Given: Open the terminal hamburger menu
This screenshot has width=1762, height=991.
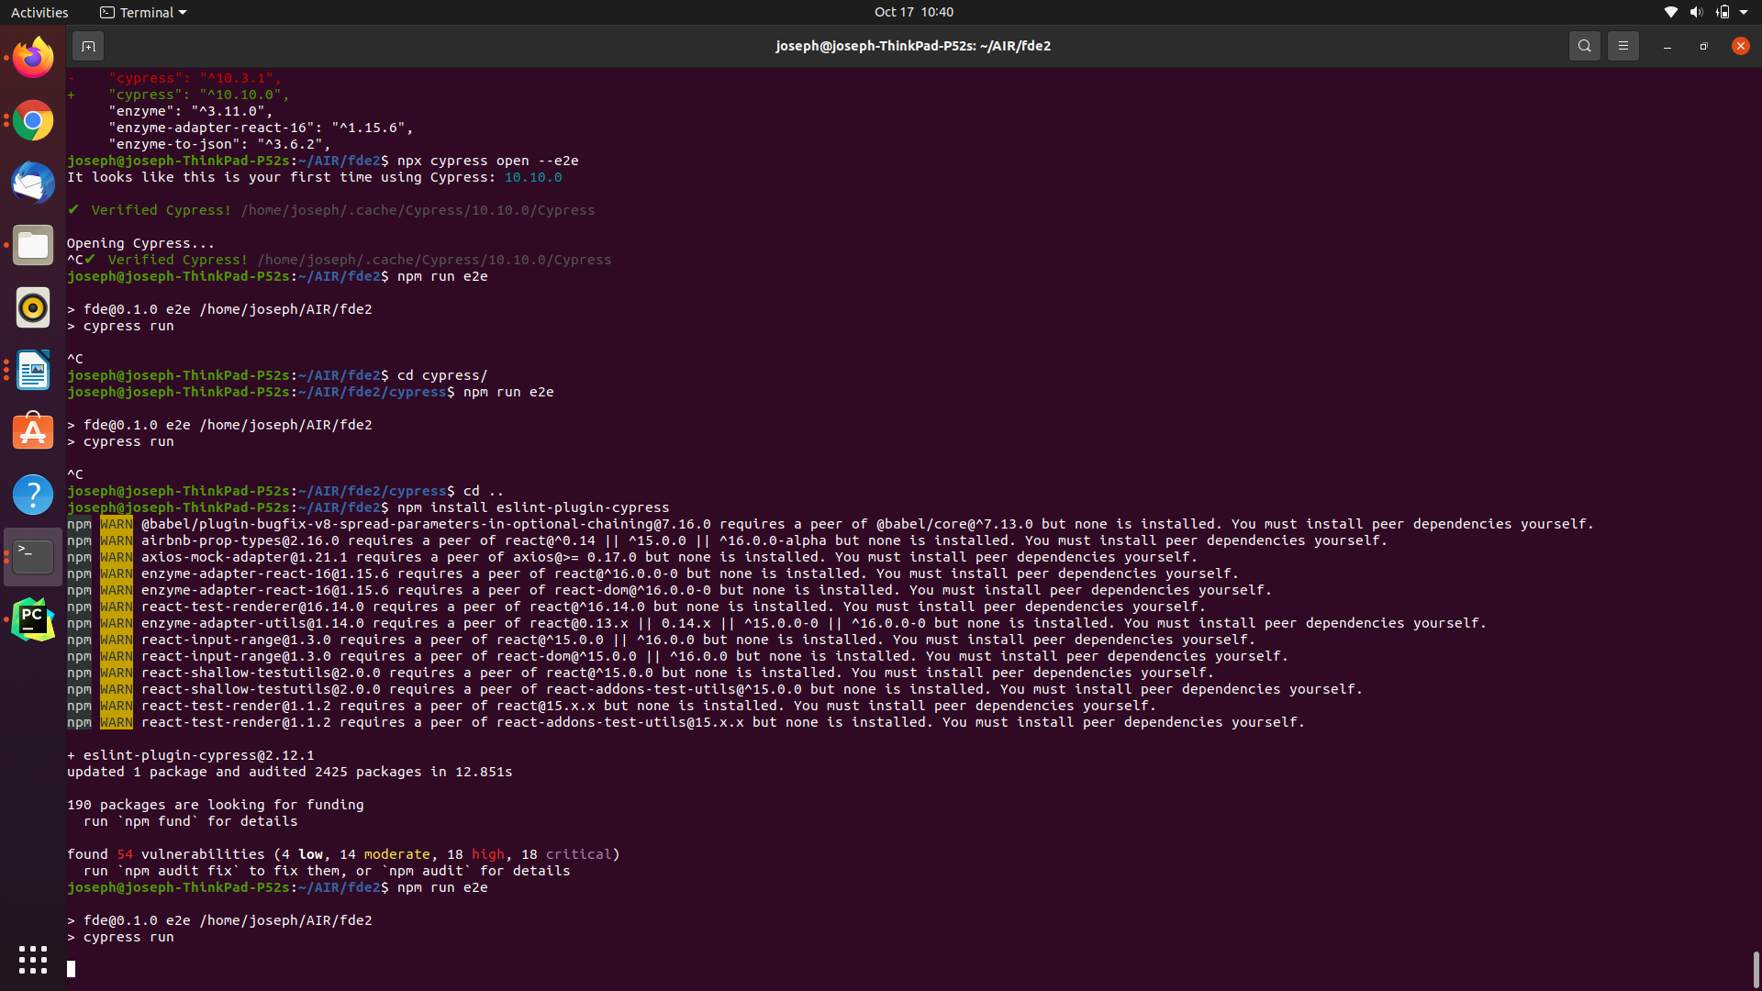Looking at the screenshot, I should coord(1623,46).
